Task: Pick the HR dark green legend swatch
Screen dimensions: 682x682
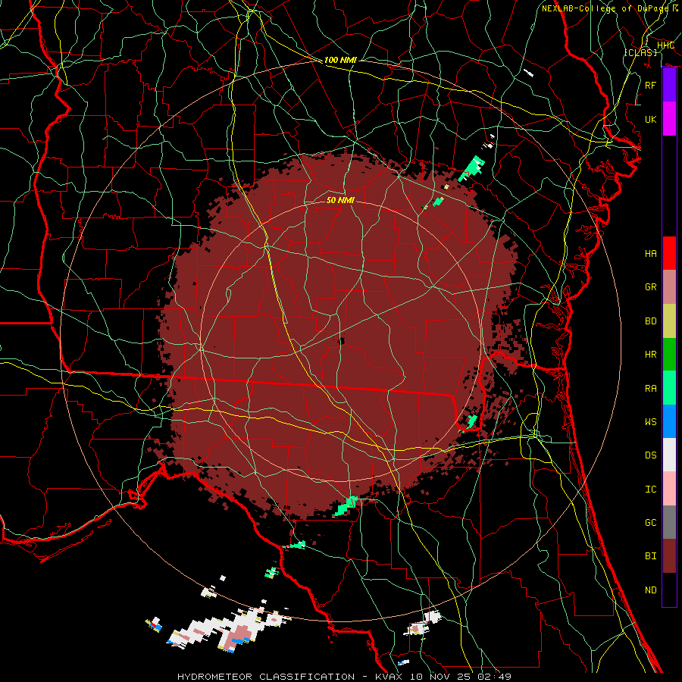Action: tap(669, 354)
